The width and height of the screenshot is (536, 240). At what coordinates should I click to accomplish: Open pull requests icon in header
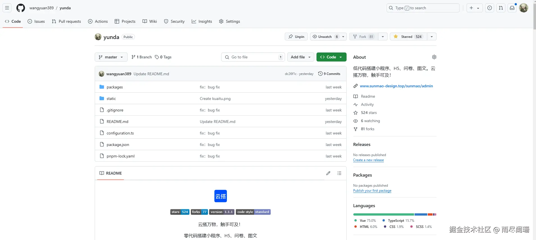(501, 8)
